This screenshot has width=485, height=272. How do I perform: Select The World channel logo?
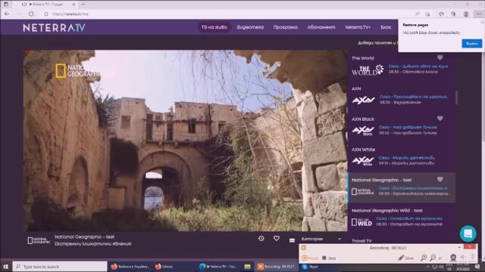tap(367, 70)
